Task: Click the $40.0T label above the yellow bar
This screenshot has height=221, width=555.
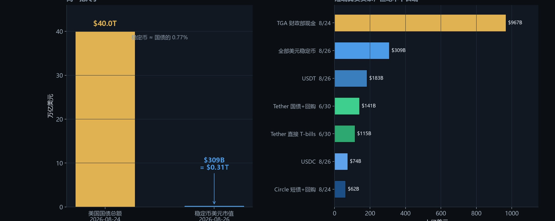Action: (105, 23)
